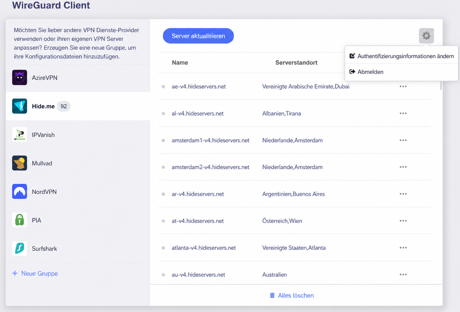Click location Vereinigte Arabische Emirate,Dubai

306,87
